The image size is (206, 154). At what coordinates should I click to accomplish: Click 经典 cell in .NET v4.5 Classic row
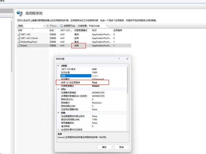coord(76,38)
